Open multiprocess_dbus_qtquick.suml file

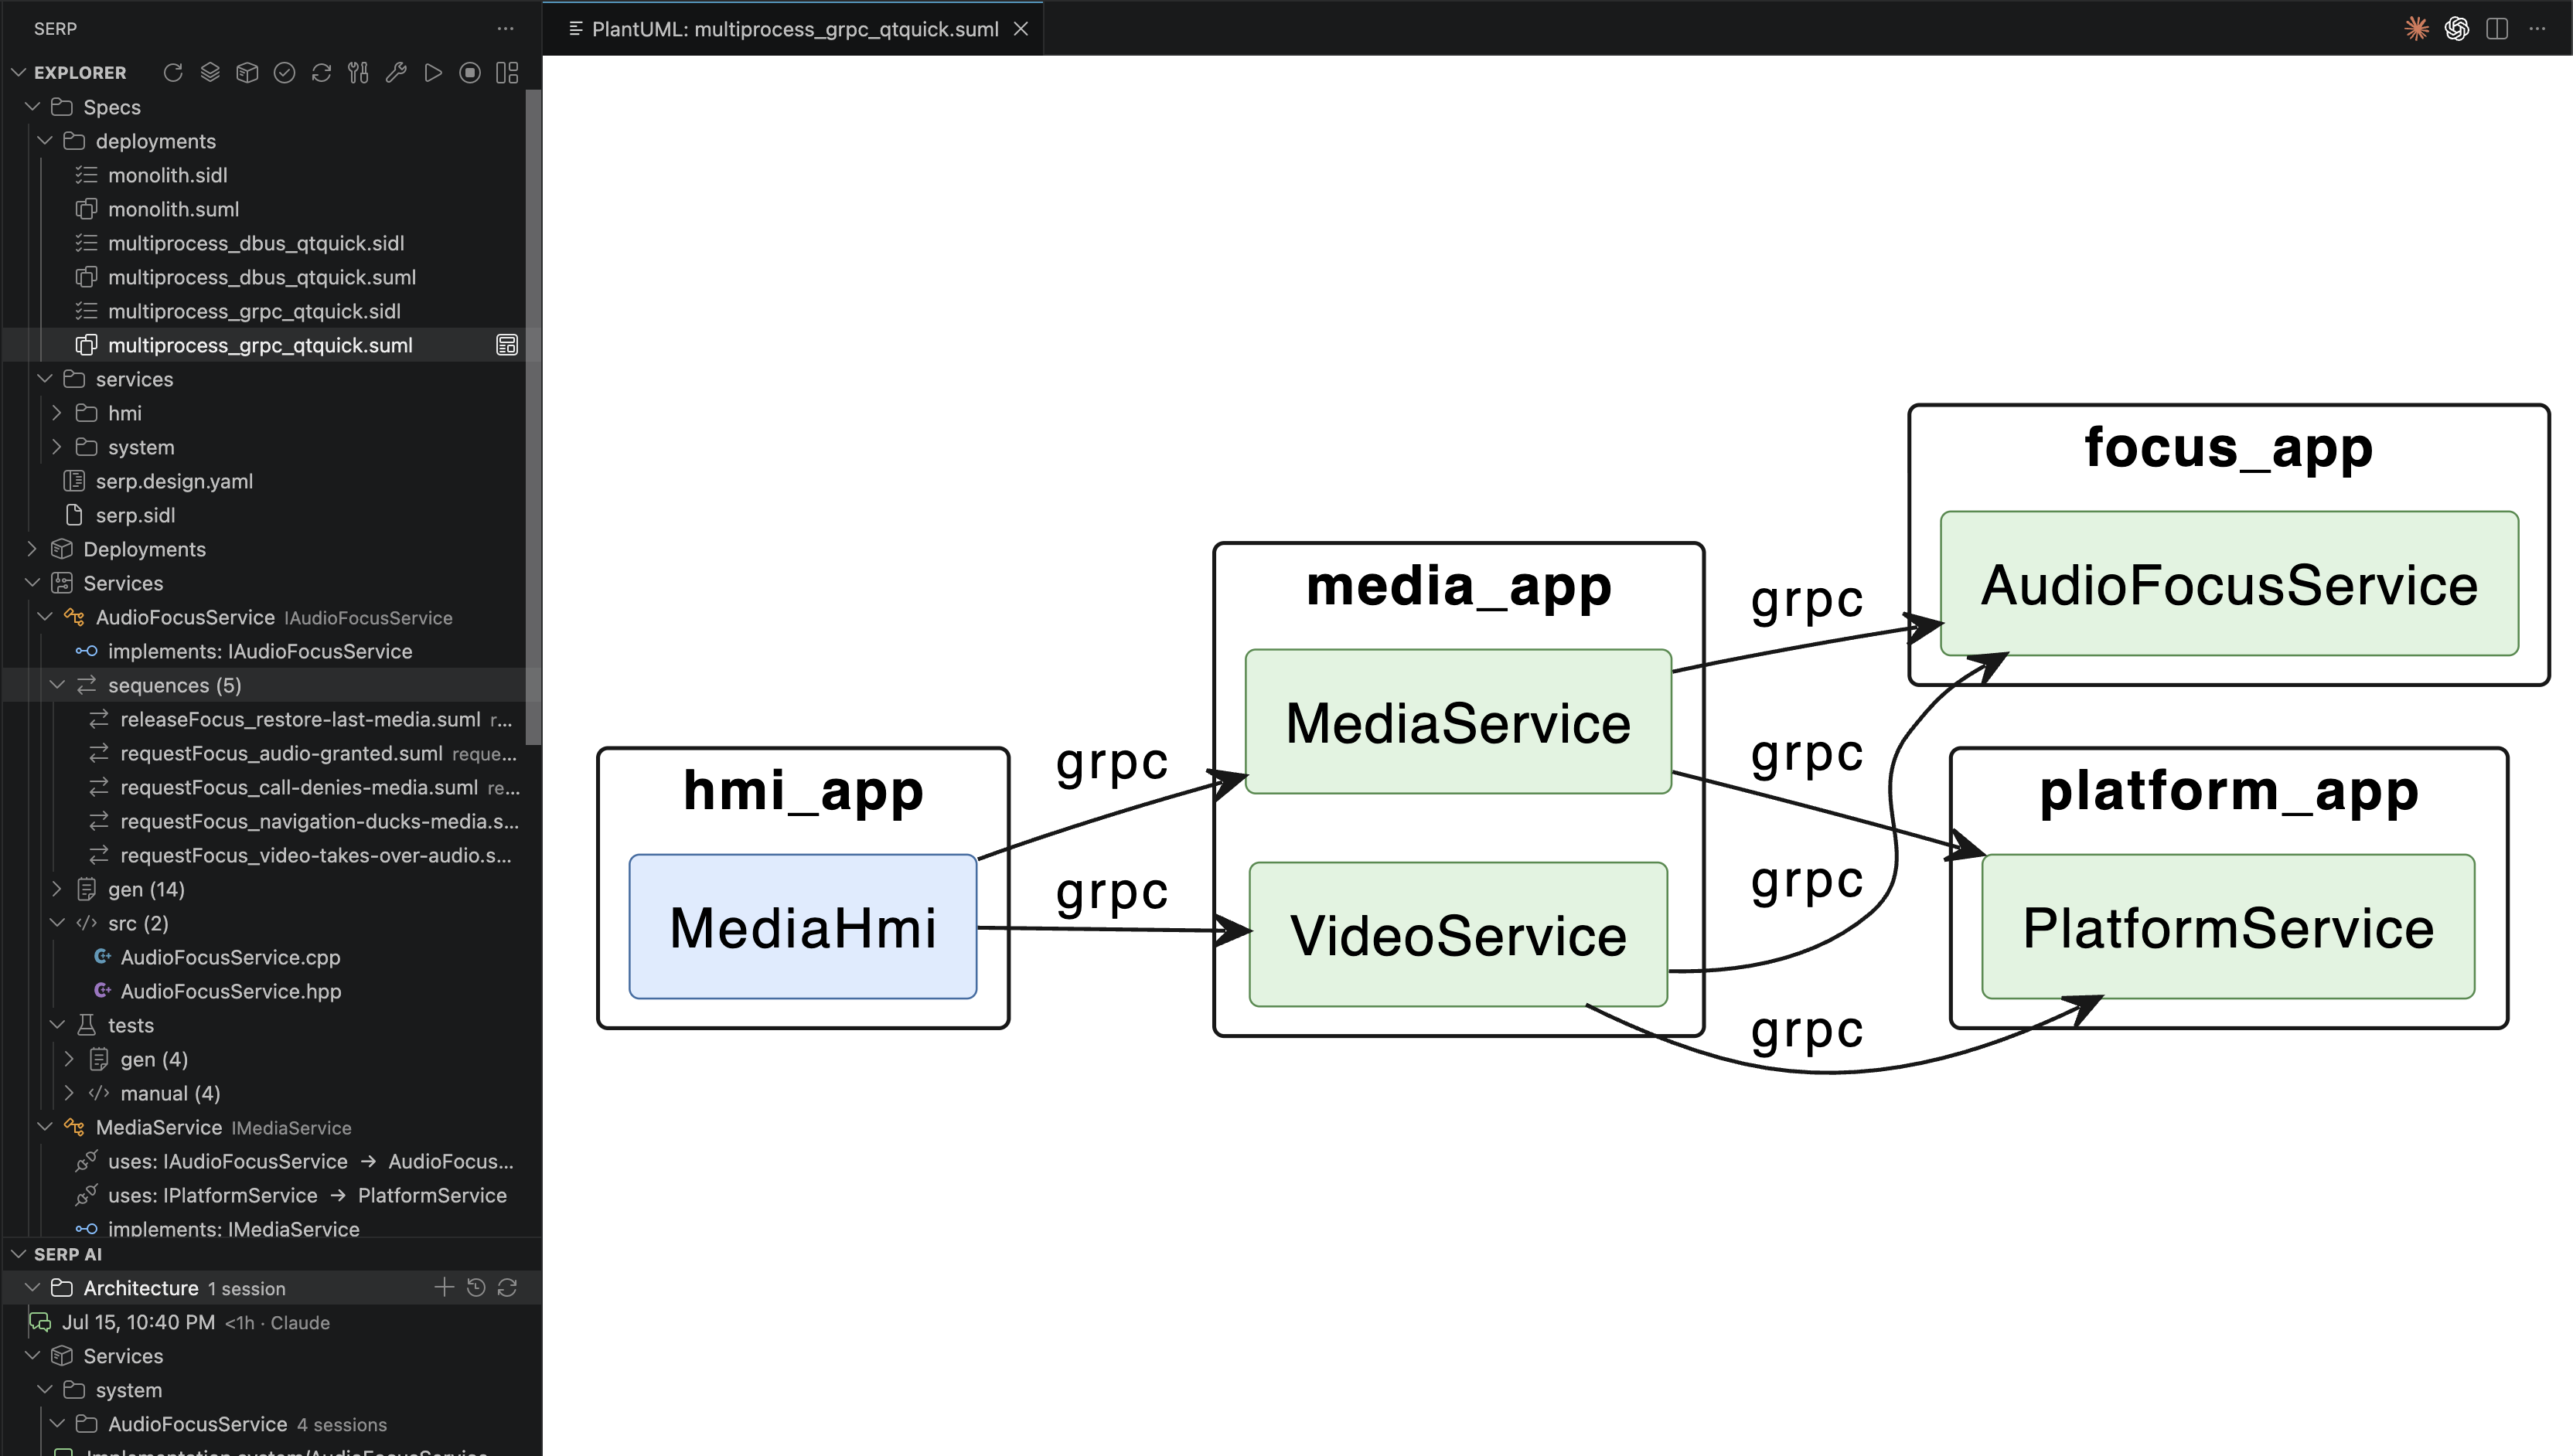(265, 277)
